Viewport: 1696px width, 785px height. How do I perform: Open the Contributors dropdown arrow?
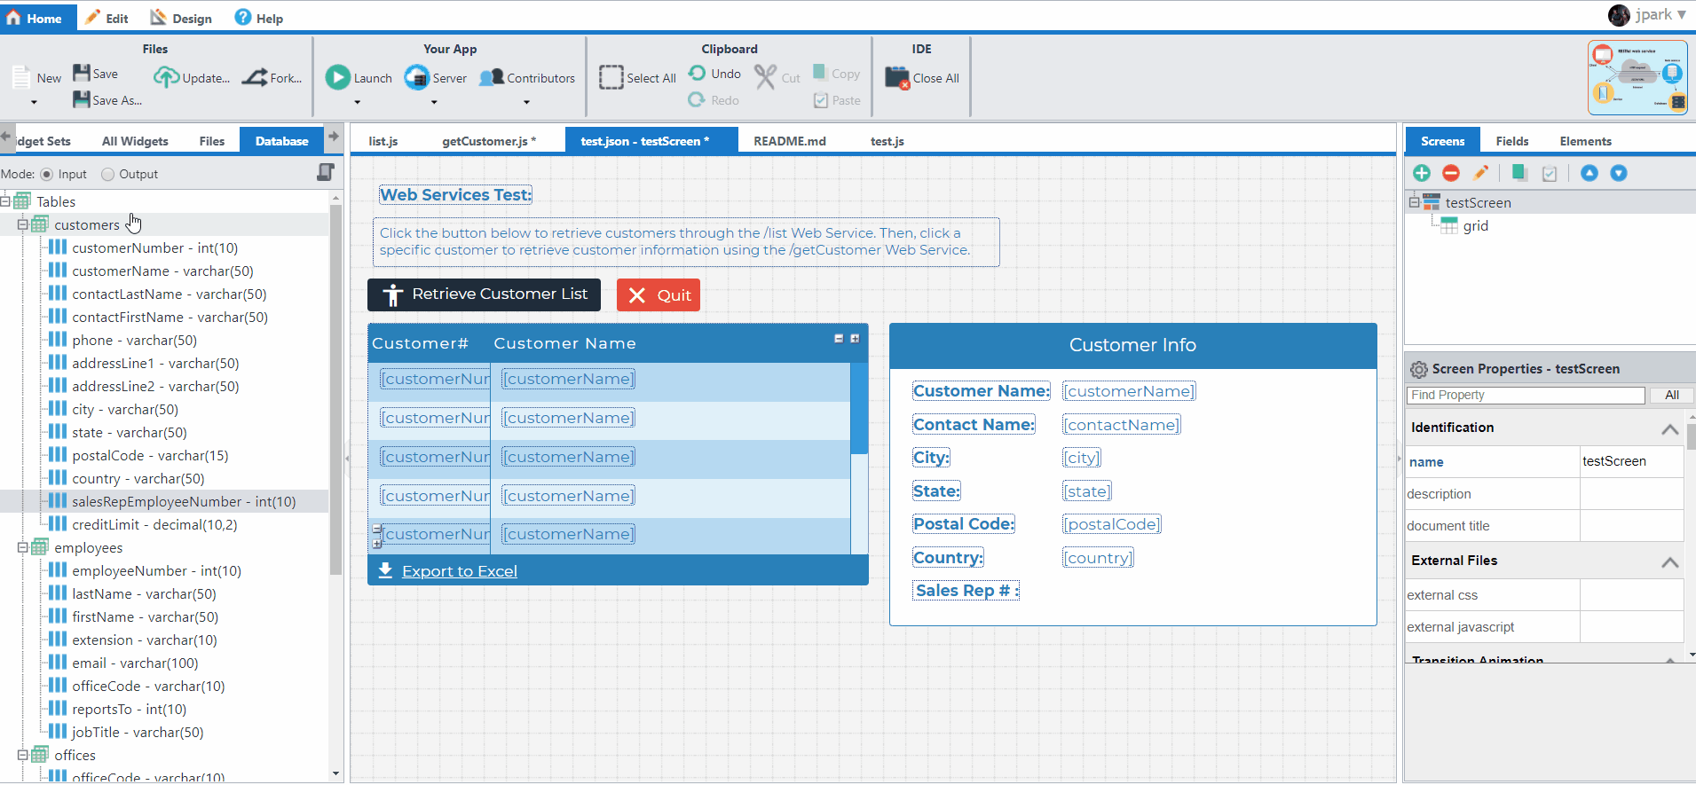tap(526, 103)
